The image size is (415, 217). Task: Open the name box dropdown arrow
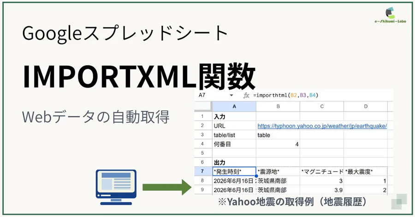pyautogui.click(x=231, y=95)
